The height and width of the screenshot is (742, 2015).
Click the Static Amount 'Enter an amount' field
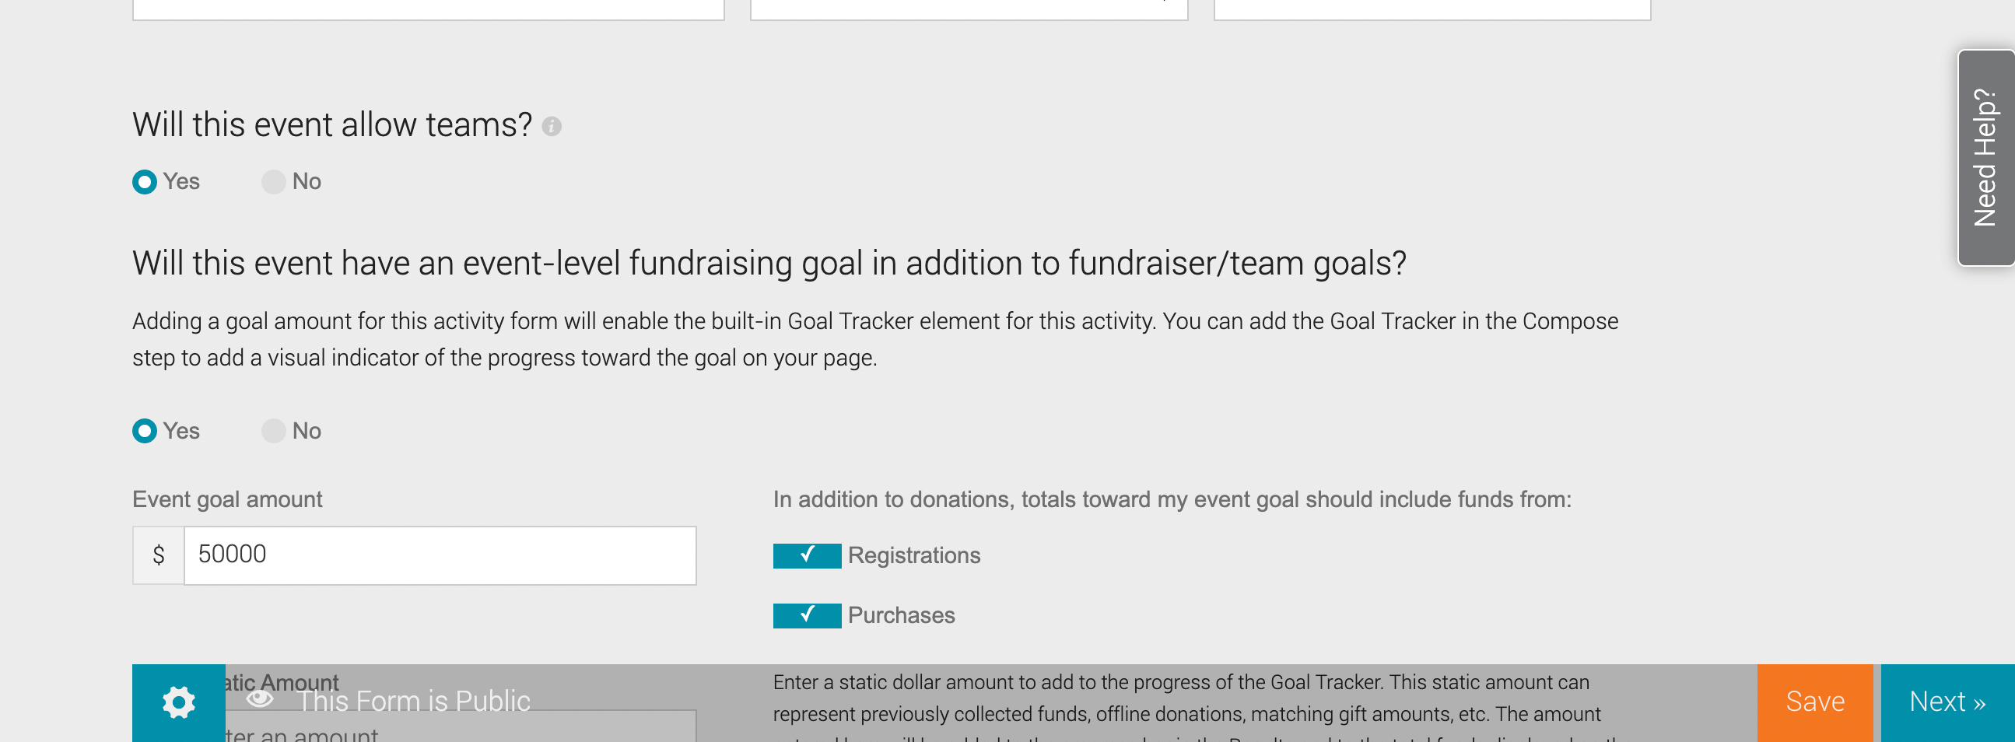point(460,729)
